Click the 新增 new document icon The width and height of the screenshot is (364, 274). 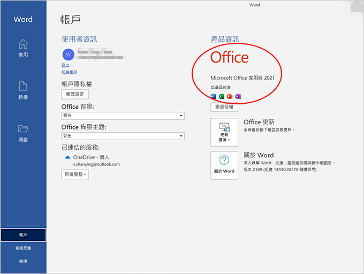pos(23,87)
